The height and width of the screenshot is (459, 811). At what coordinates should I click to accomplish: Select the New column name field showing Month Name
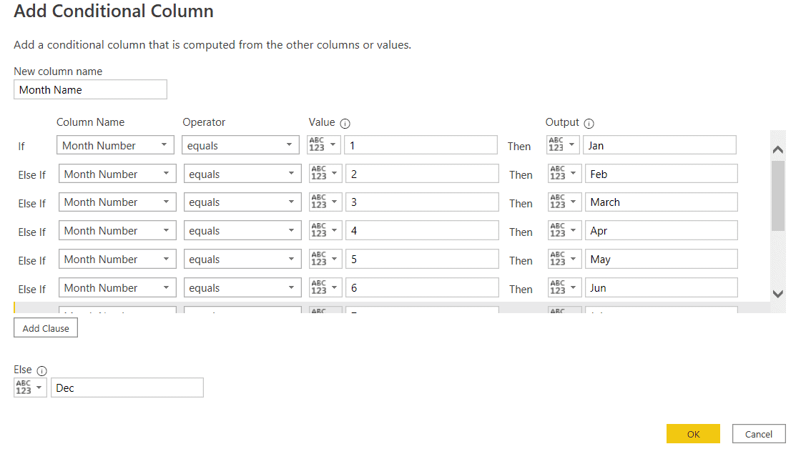[89, 89]
